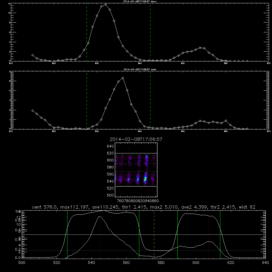Click the "widt 62" entry
Screen dimensions: 272x272
pos(247,207)
